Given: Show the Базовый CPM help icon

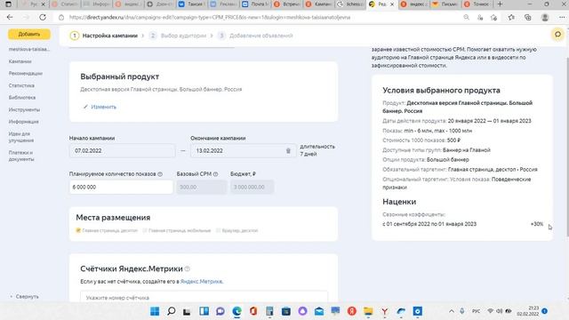Looking at the screenshot, I should [x=215, y=174].
